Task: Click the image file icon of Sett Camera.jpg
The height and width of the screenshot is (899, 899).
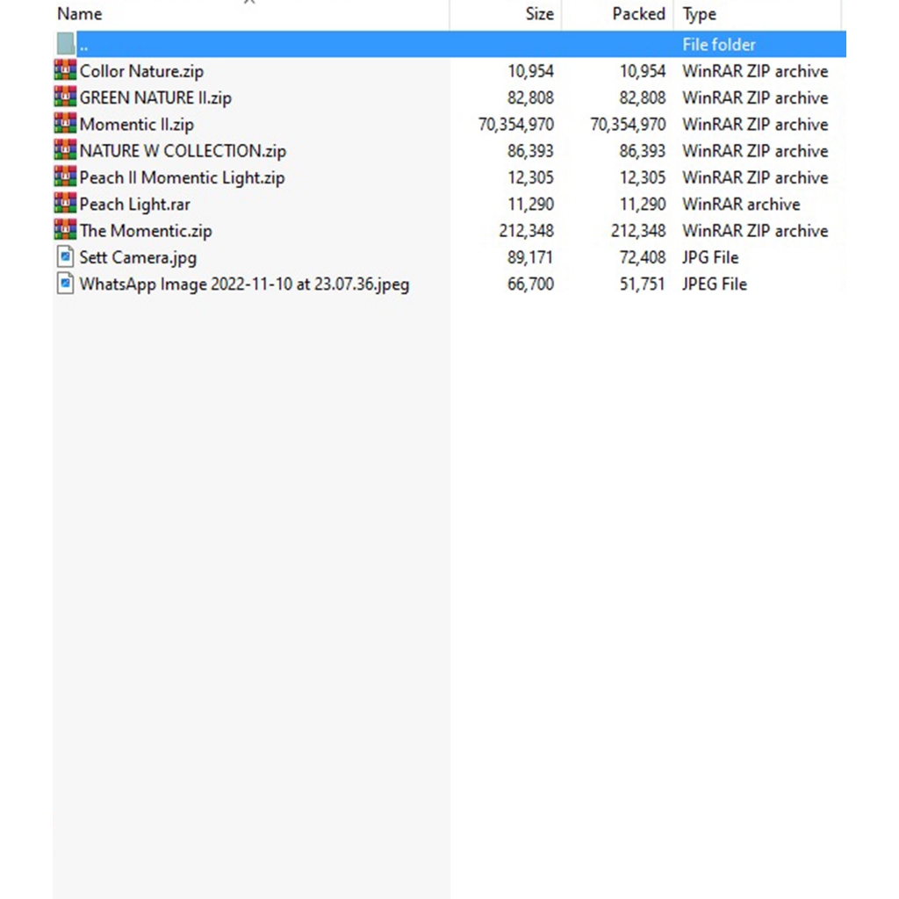Action: point(65,257)
